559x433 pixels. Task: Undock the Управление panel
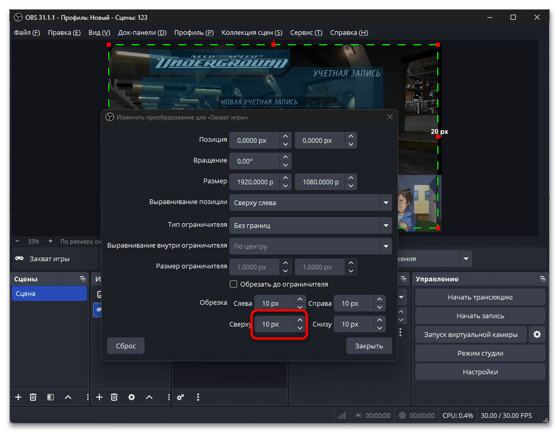[543, 279]
